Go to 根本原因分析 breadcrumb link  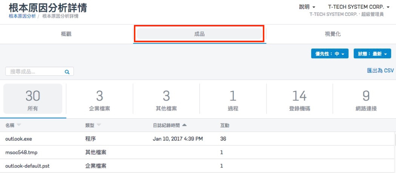pyautogui.click(x=22, y=16)
